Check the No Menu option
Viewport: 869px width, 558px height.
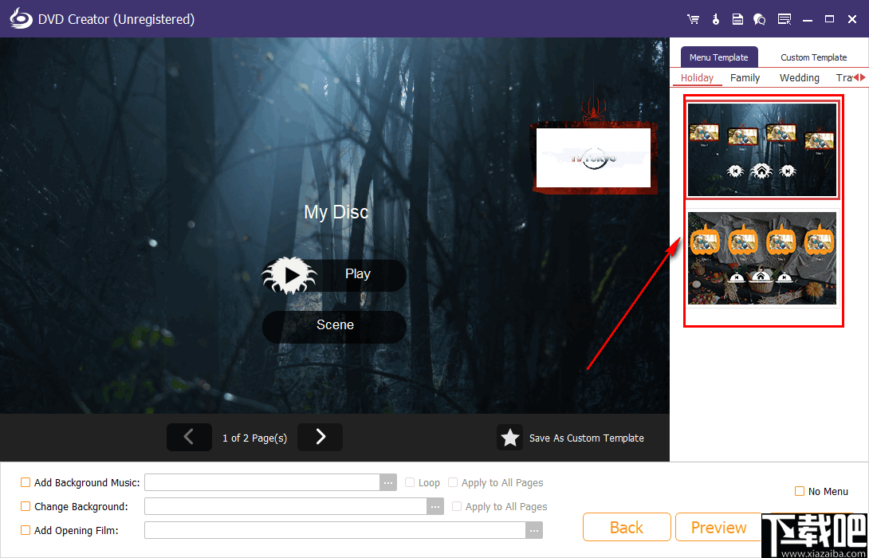(799, 491)
